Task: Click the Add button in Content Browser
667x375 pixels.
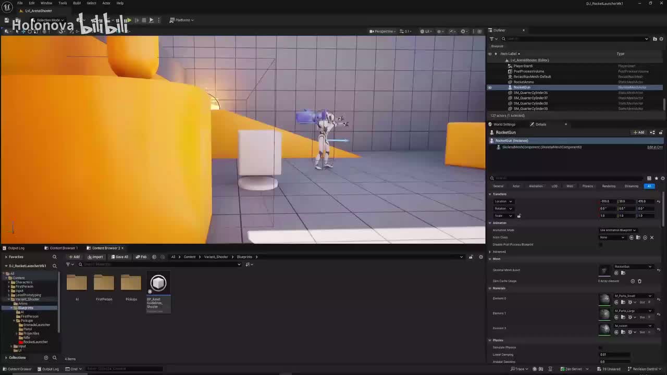Action: point(74,257)
